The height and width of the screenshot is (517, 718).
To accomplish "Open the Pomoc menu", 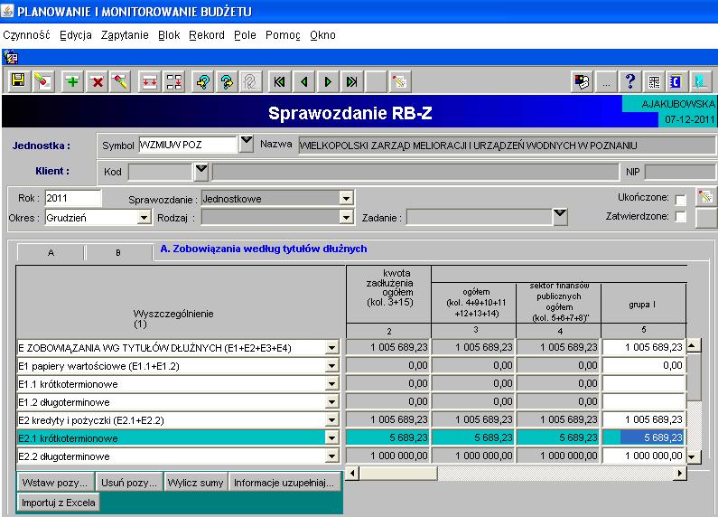I will (x=283, y=35).
